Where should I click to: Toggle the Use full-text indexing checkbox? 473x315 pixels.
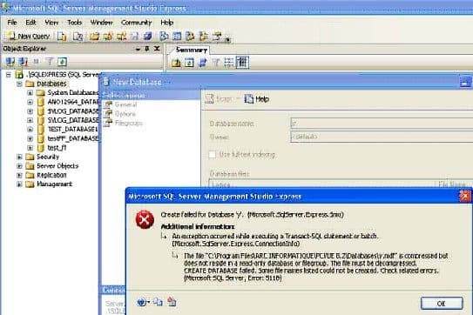click(212, 155)
